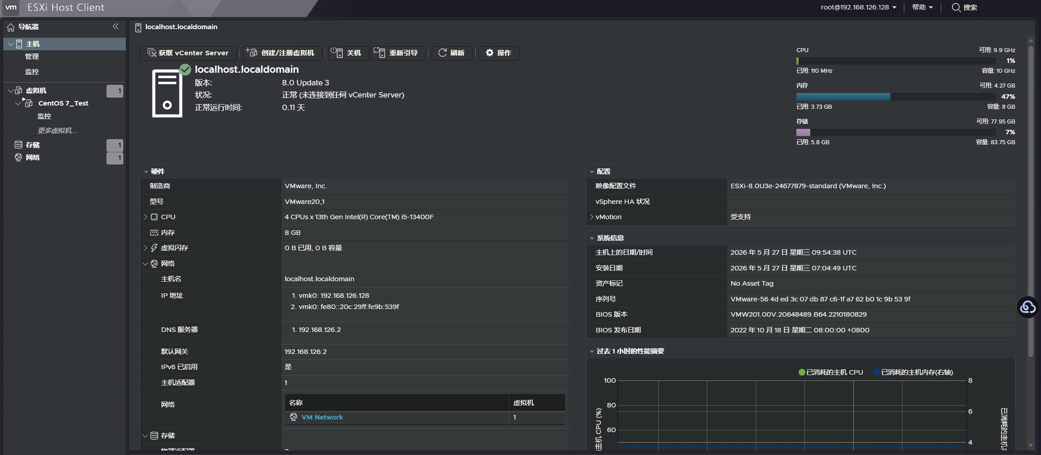Click the large host server status icon

(167, 93)
